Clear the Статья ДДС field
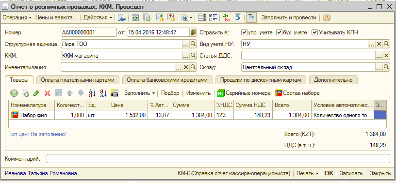The width and height of the screenshot is (396, 183). click(386, 56)
